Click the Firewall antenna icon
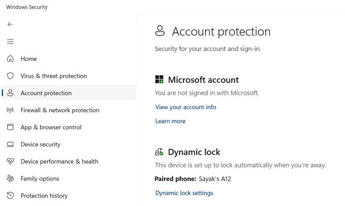Viewport: 345px width, 206px height. (10, 110)
